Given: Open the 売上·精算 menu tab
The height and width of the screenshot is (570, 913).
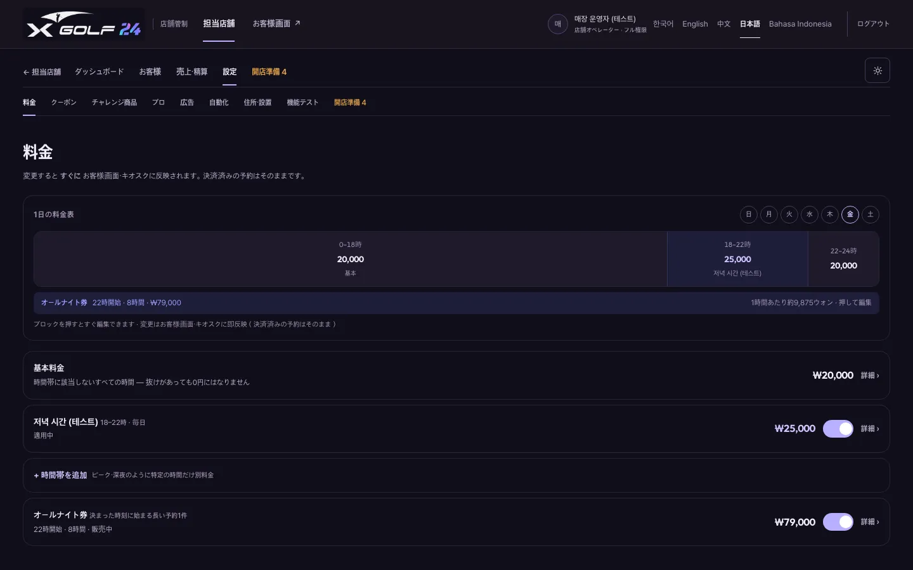Looking at the screenshot, I should [x=192, y=72].
